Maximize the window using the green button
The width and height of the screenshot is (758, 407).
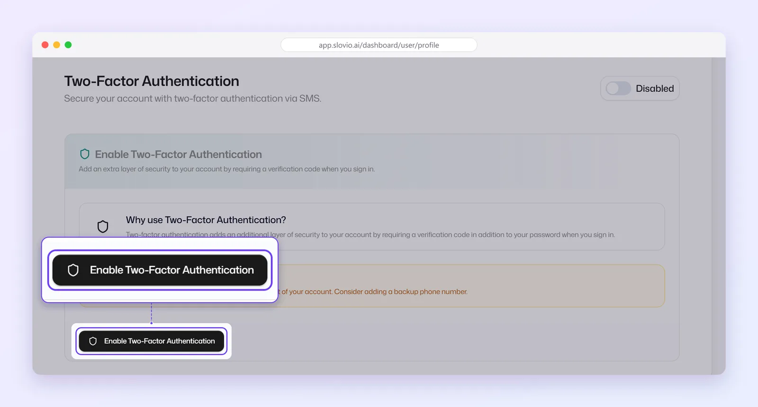click(x=68, y=45)
